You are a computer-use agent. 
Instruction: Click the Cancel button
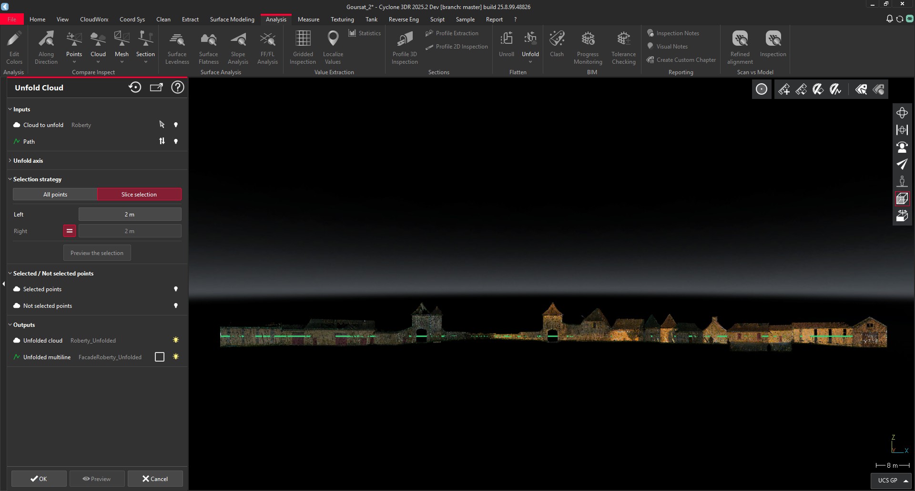(x=155, y=479)
